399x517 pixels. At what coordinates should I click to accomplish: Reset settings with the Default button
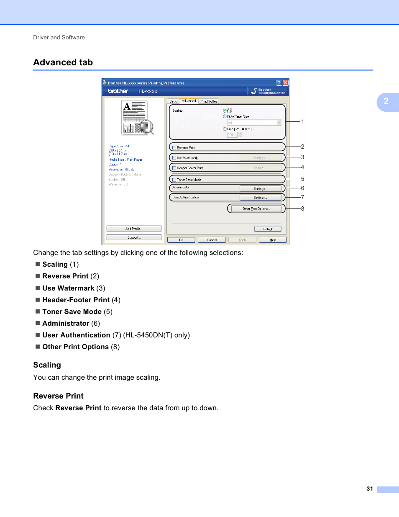(x=268, y=229)
